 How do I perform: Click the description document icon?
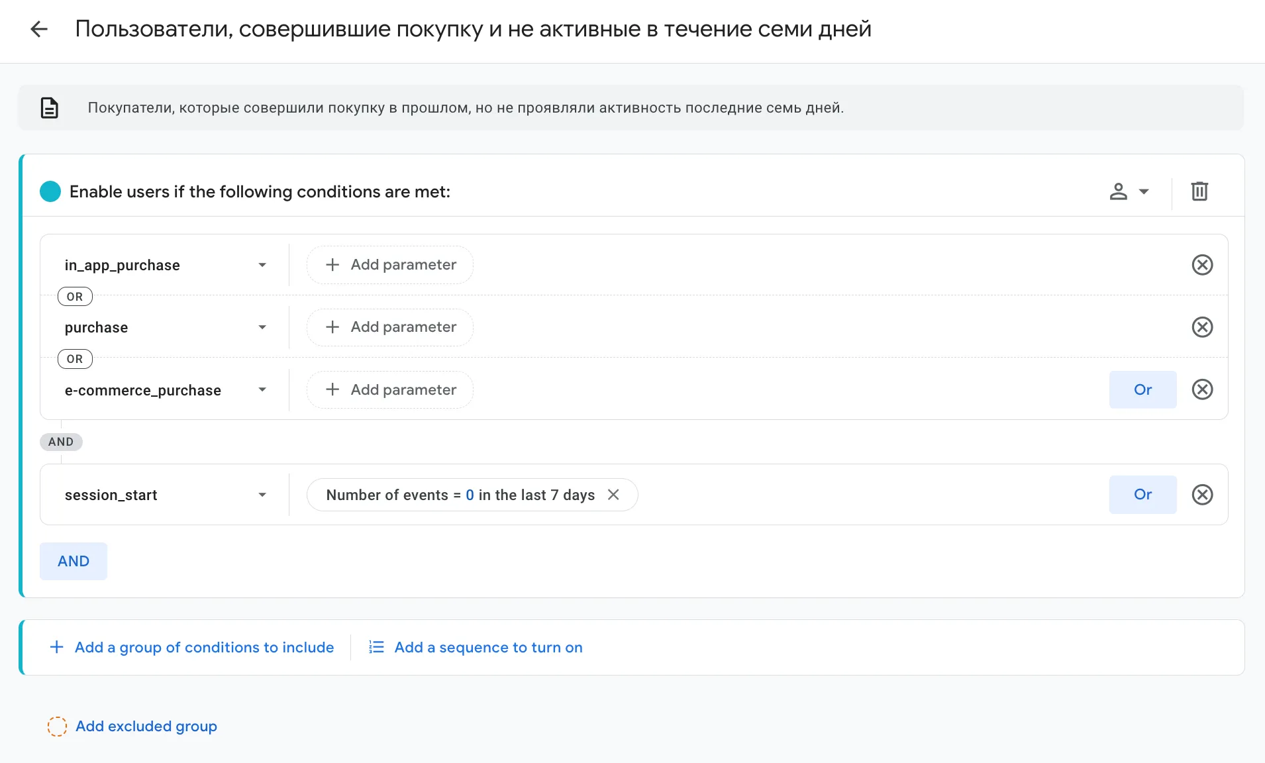[x=50, y=107]
